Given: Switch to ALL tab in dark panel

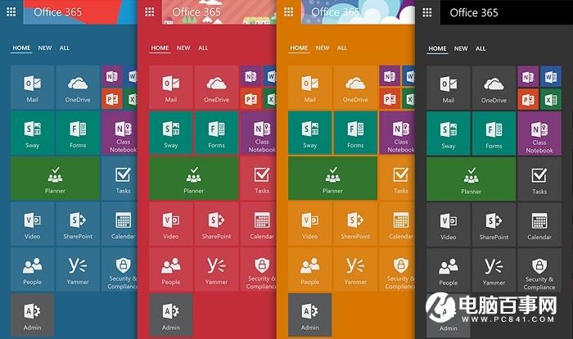Looking at the screenshot, I should tap(481, 48).
